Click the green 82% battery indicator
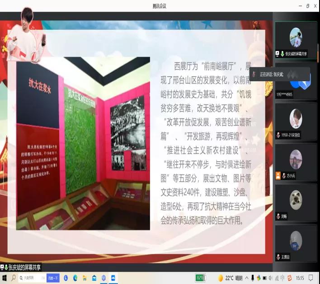The image size is (320, 284). tap(201, 278)
